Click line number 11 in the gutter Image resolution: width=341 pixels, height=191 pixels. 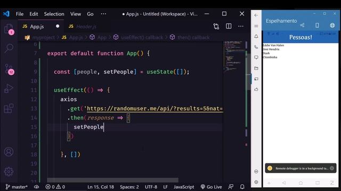click(x=34, y=90)
